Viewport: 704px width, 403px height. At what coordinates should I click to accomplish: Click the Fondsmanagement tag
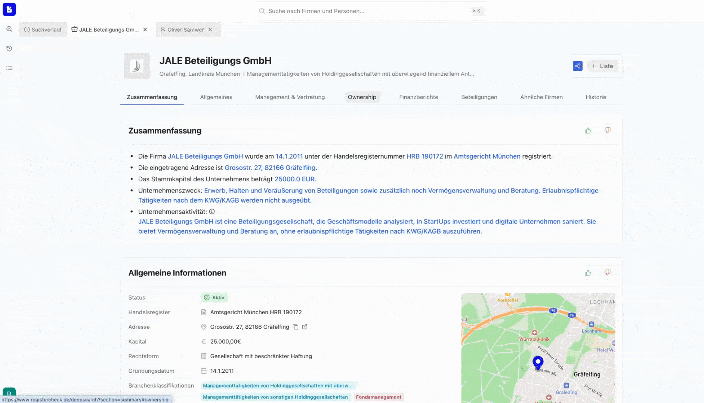coord(379,397)
